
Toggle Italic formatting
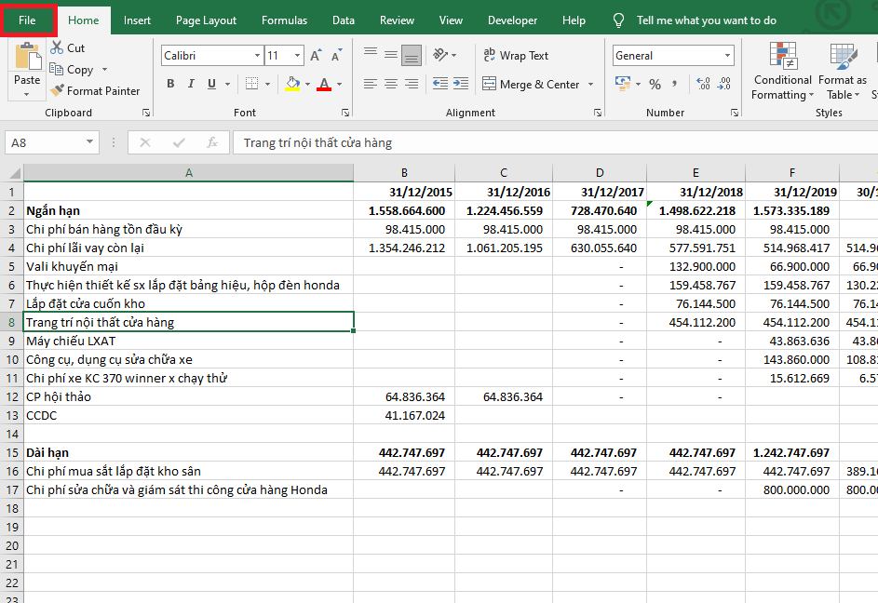(x=191, y=85)
